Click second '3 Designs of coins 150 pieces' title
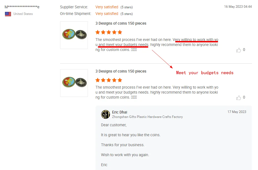258x170 pixels. (121, 71)
